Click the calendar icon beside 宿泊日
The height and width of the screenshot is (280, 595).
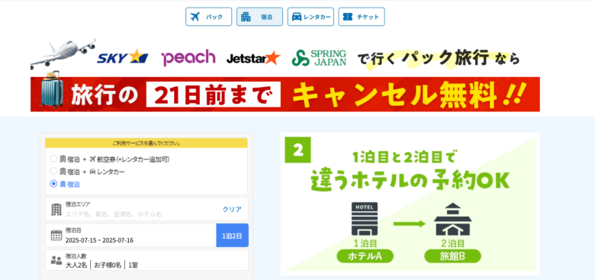[56, 235]
